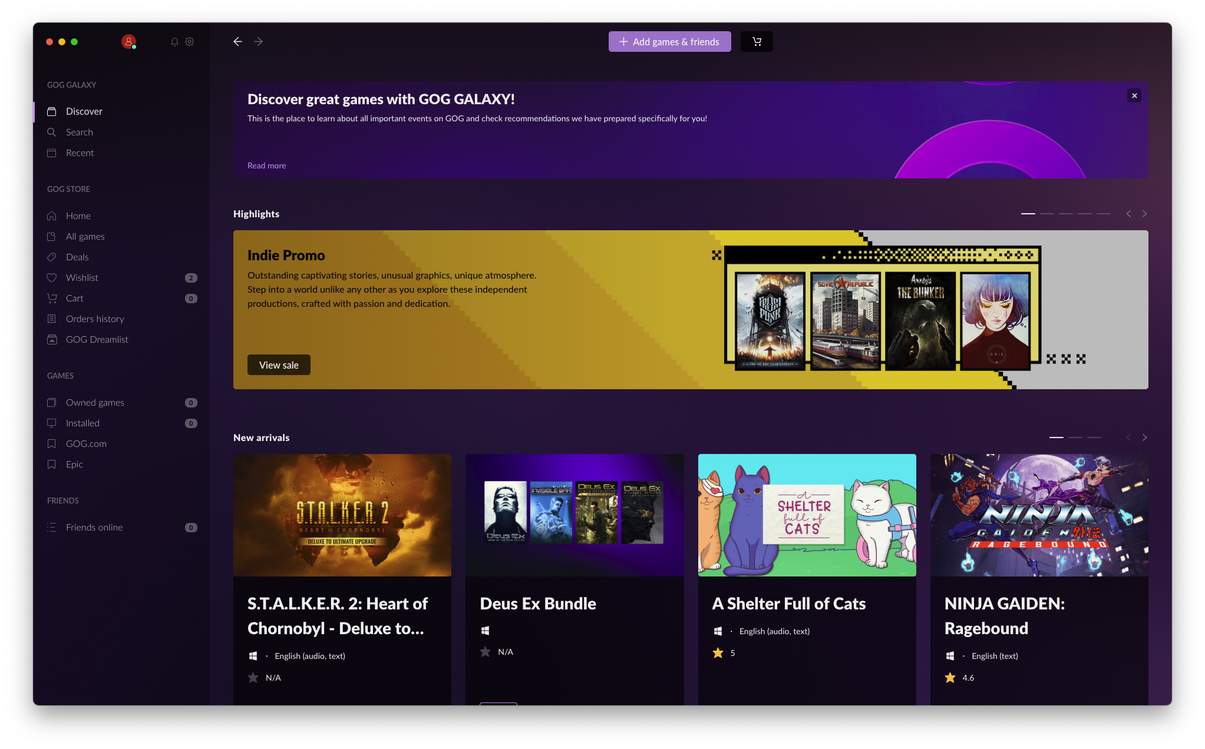
Task: Click the Frostpunk cover in Indie Promo
Action: 770,321
